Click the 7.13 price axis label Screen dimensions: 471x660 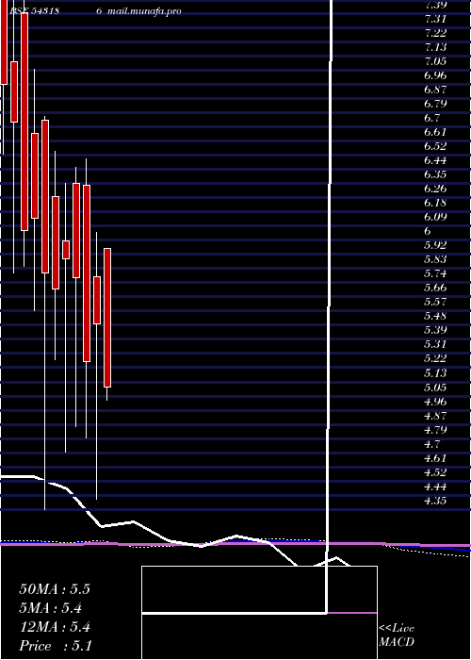coord(435,47)
